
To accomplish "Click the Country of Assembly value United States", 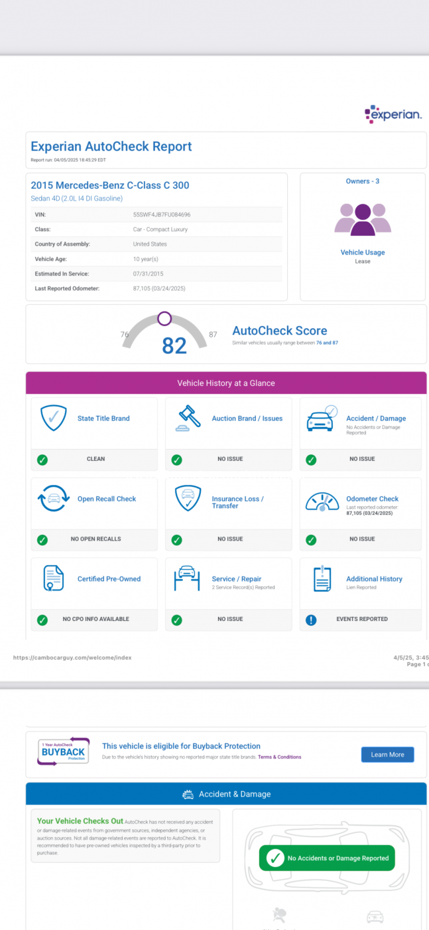I will coord(151,244).
